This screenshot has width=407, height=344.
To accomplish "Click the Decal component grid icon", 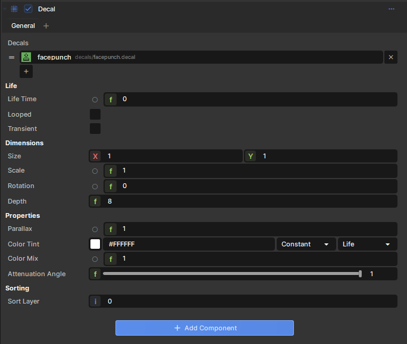I will tap(14, 9).
